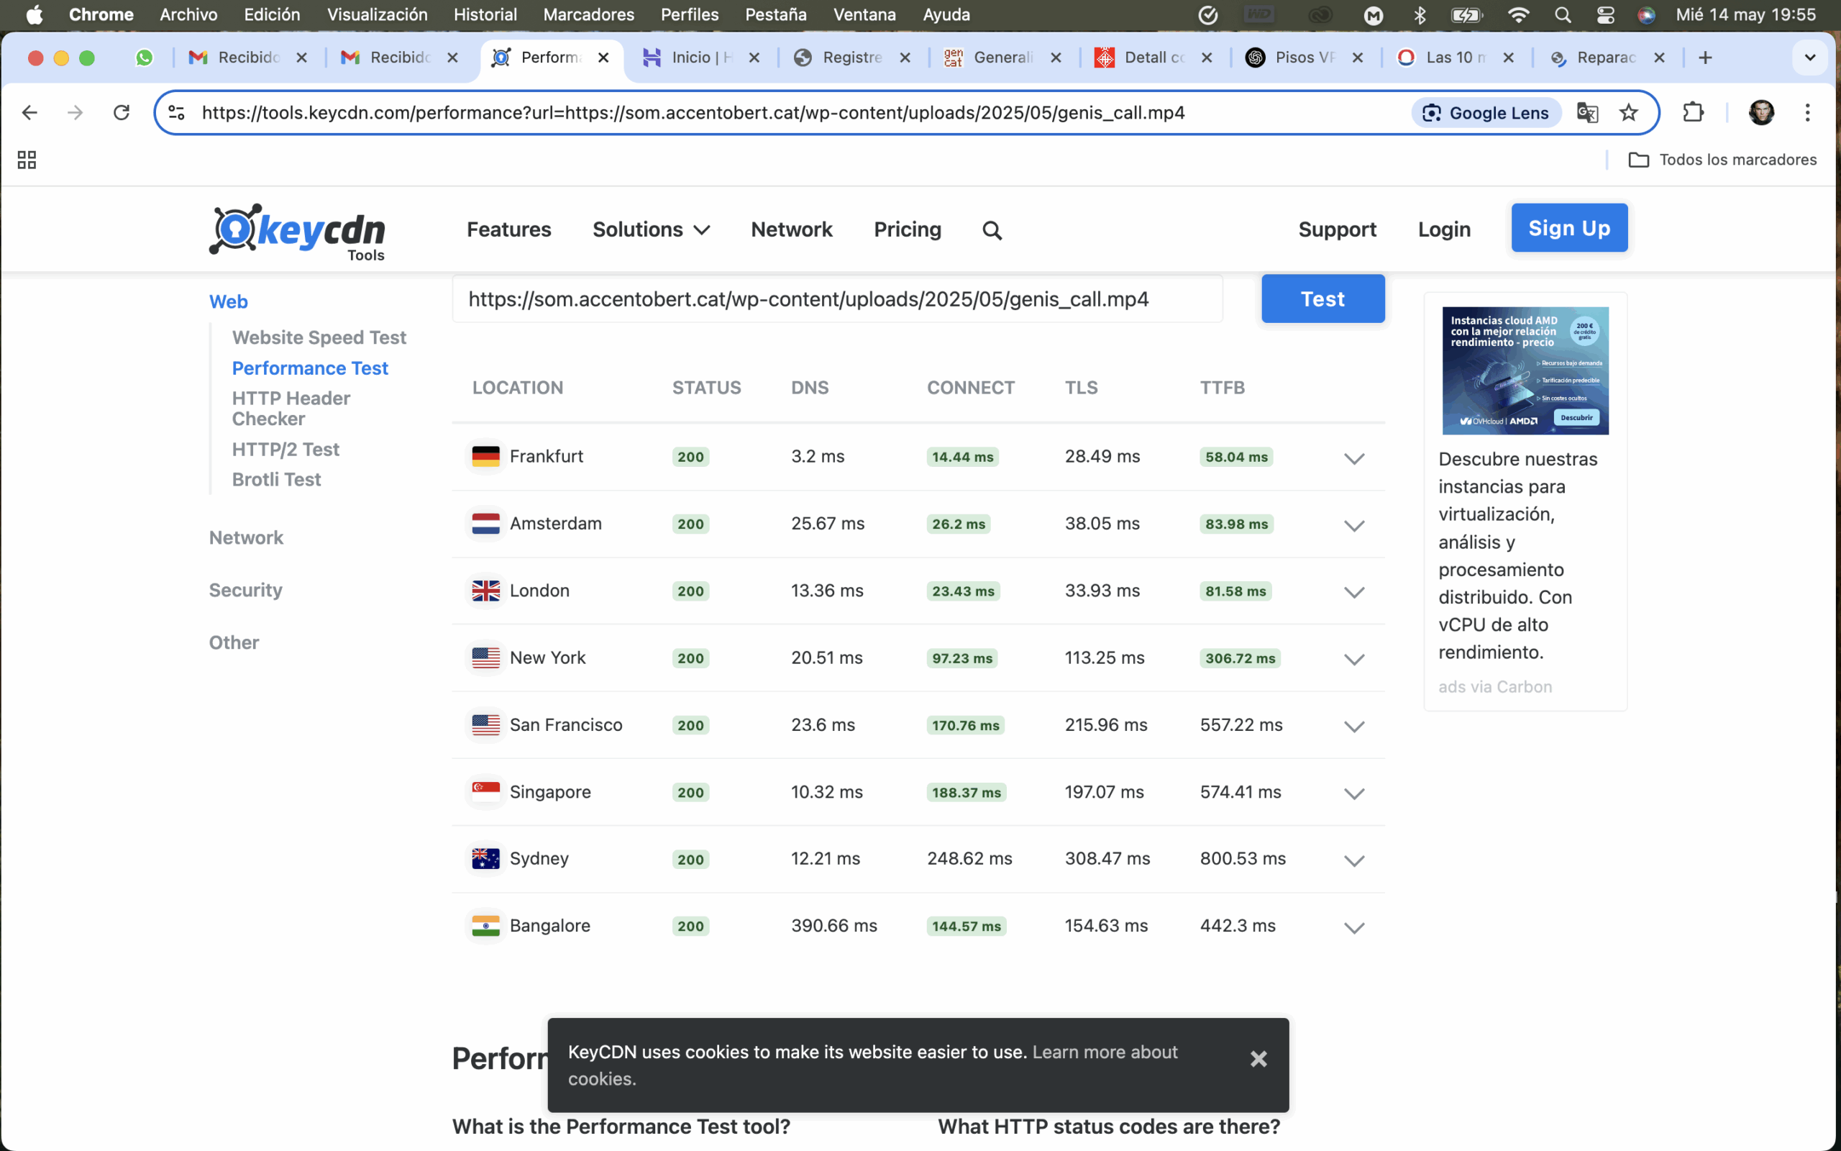Open the ads via Carbon link

coord(1495,686)
